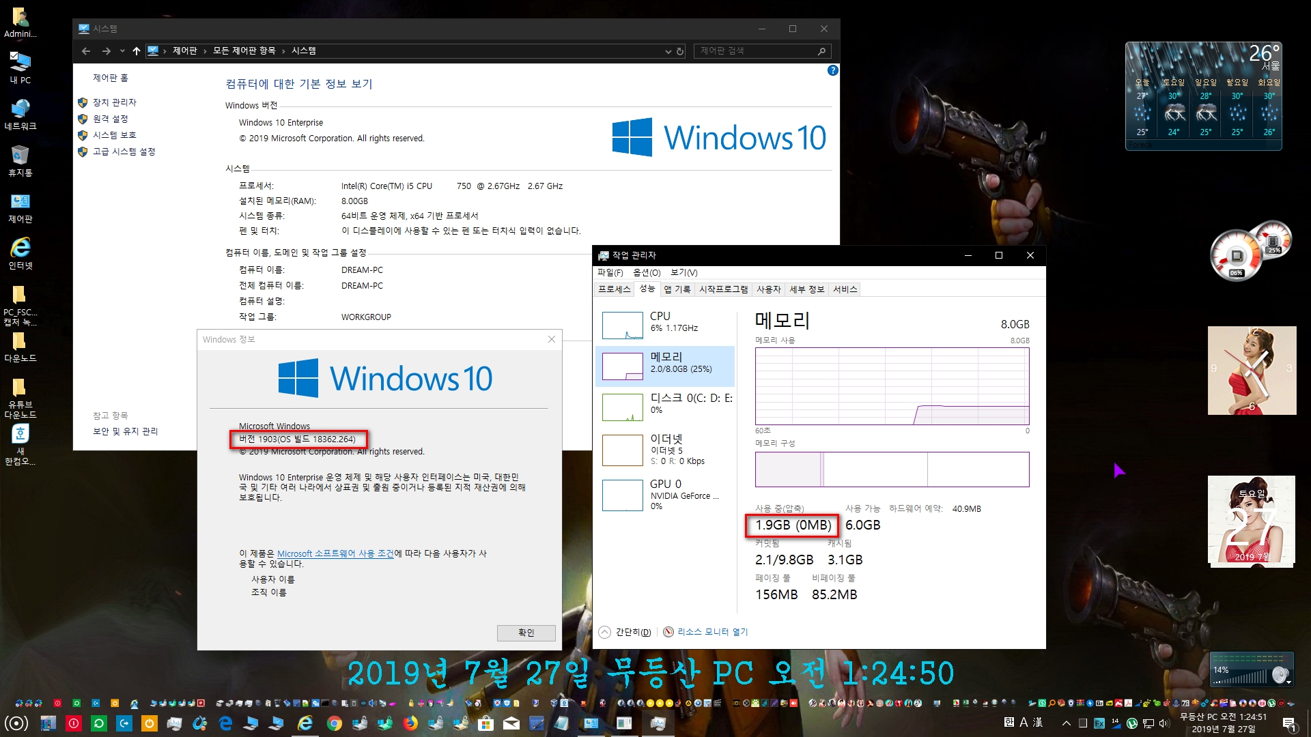Click 확인 button in Windows 정보 dialog
The image size is (1311, 737).
(526, 633)
